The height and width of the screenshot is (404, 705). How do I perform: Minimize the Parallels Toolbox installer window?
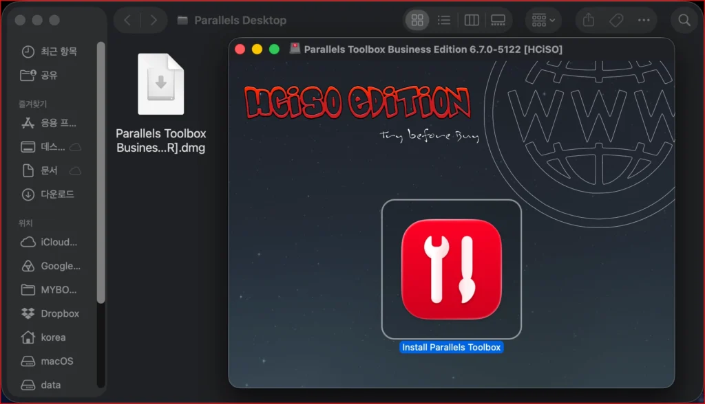tap(257, 49)
